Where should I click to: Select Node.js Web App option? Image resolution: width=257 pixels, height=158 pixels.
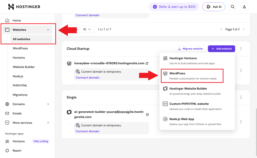click(197, 121)
